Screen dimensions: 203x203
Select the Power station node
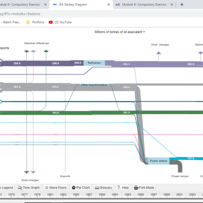[x=159, y=161]
